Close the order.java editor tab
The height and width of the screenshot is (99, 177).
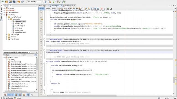click(61, 5)
